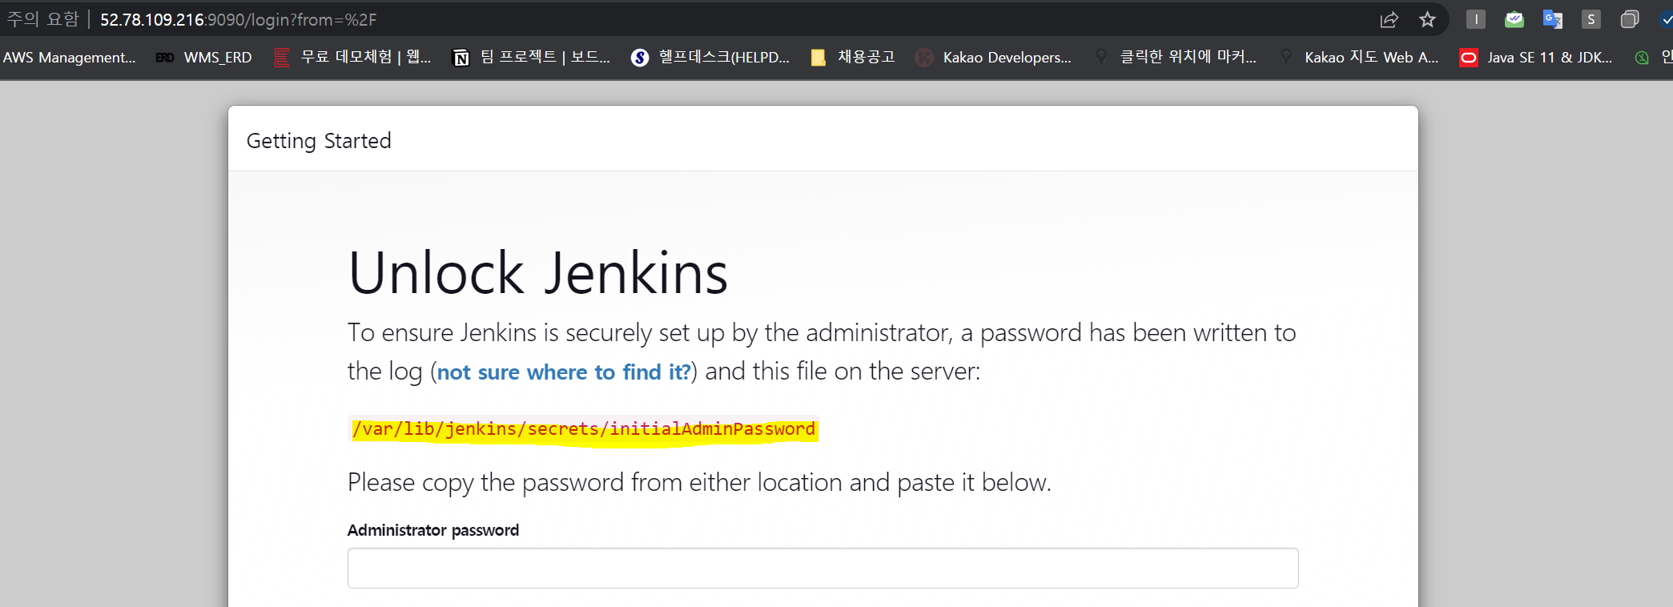This screenshot has height=607, width=1673.
Task: Click the /var/lib/jenkins/secrets/initialAdminPassword path text
Action: tap(584, 429)
